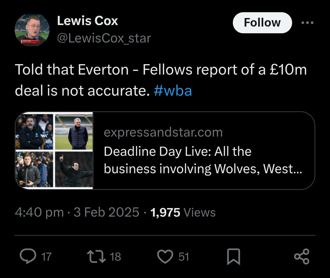Screen dimensions: 330x278
Task: Open @LewisCox_star handle profile
Action: [x=104, y=38]
